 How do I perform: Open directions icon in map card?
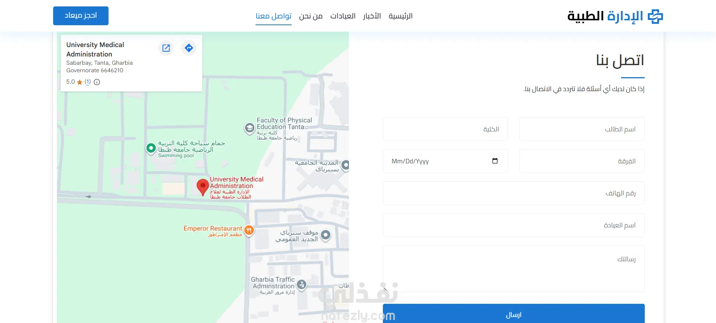189,48
